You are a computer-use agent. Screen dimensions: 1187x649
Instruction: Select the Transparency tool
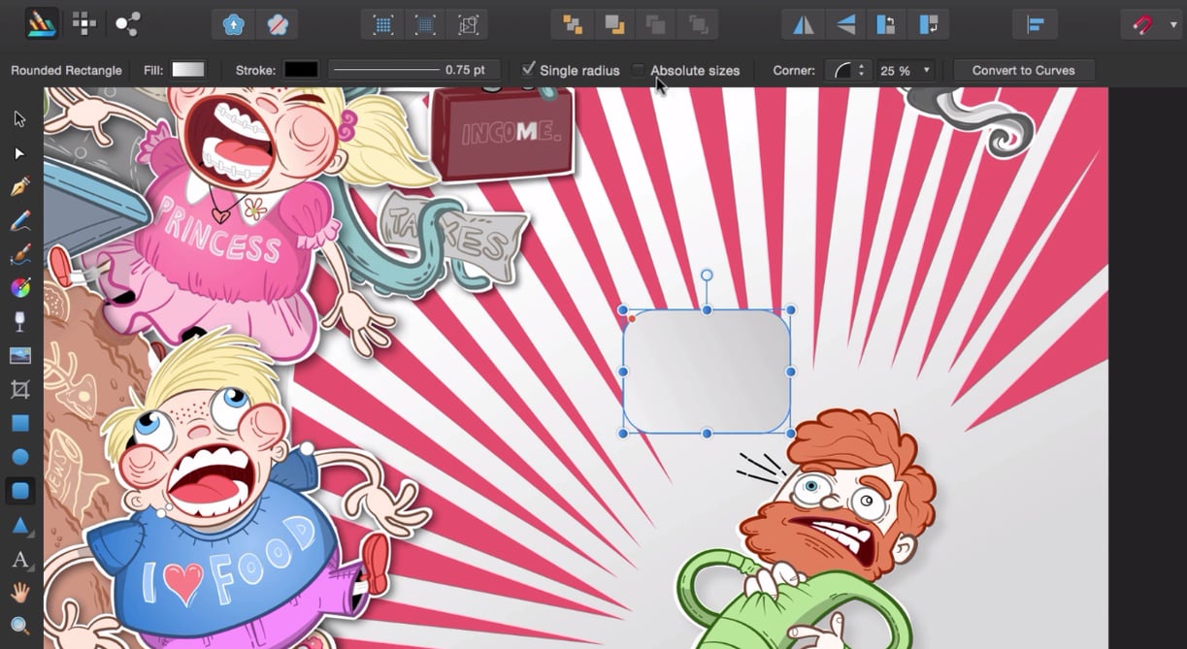pos(20,322)
